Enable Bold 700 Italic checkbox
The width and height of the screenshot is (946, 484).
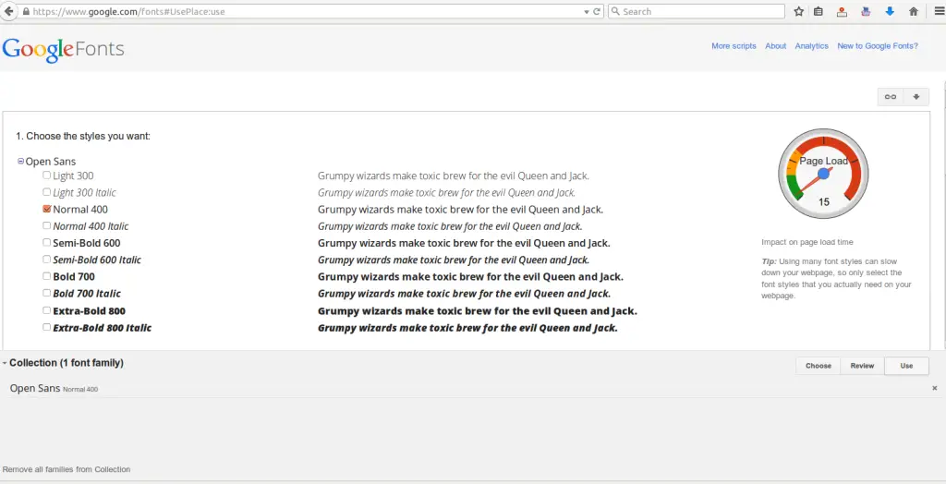46,294
